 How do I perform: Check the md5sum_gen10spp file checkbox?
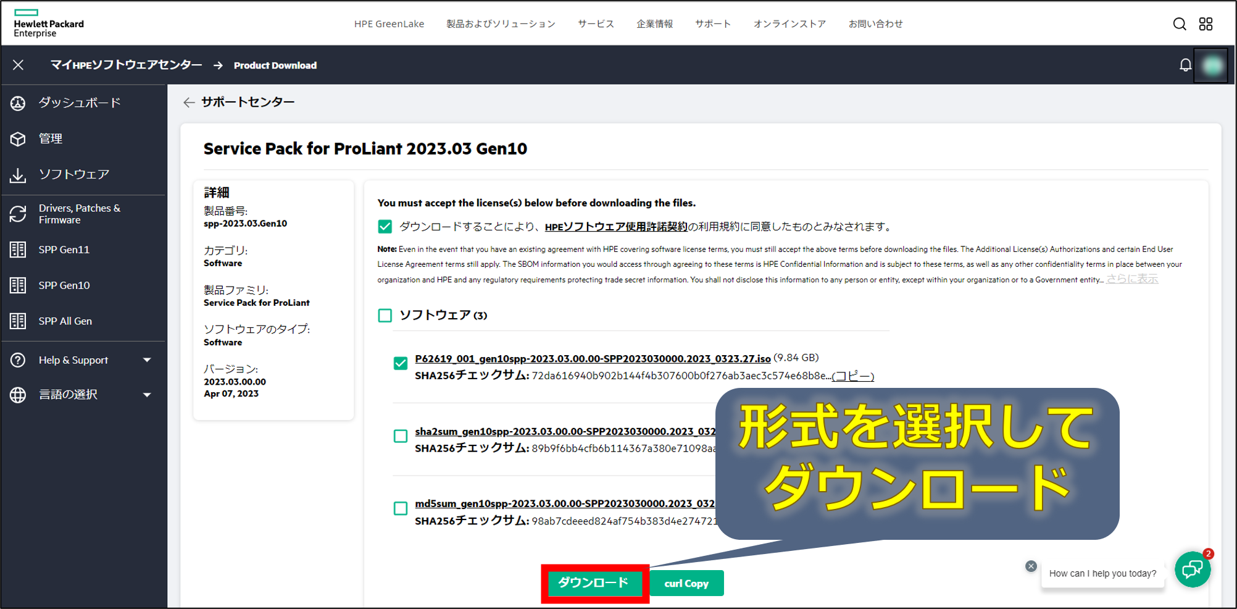tap(401, 508)
